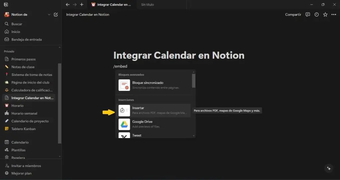Screen dimensions: 340x180
Task: Switch to Integrar Calendar en tab
Action: coord(112,5)
